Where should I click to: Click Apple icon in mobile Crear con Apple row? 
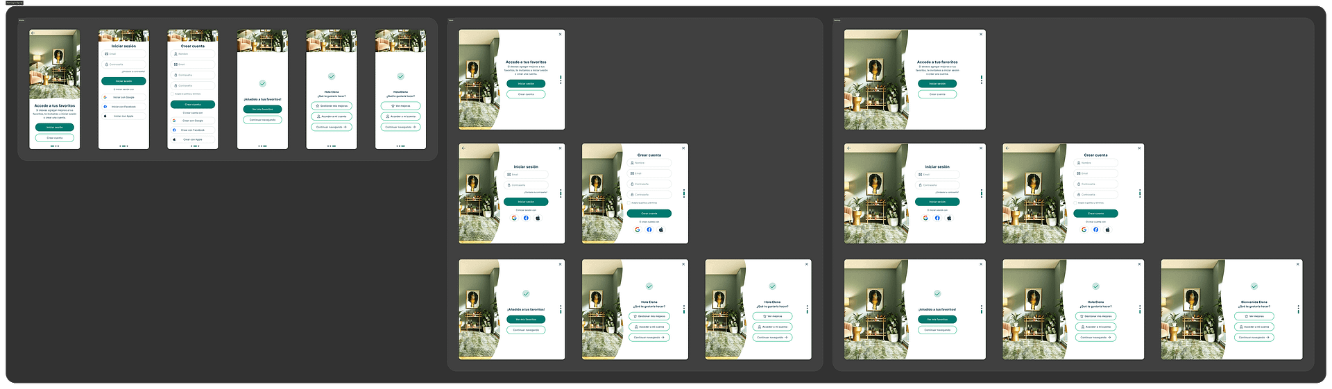174,139
